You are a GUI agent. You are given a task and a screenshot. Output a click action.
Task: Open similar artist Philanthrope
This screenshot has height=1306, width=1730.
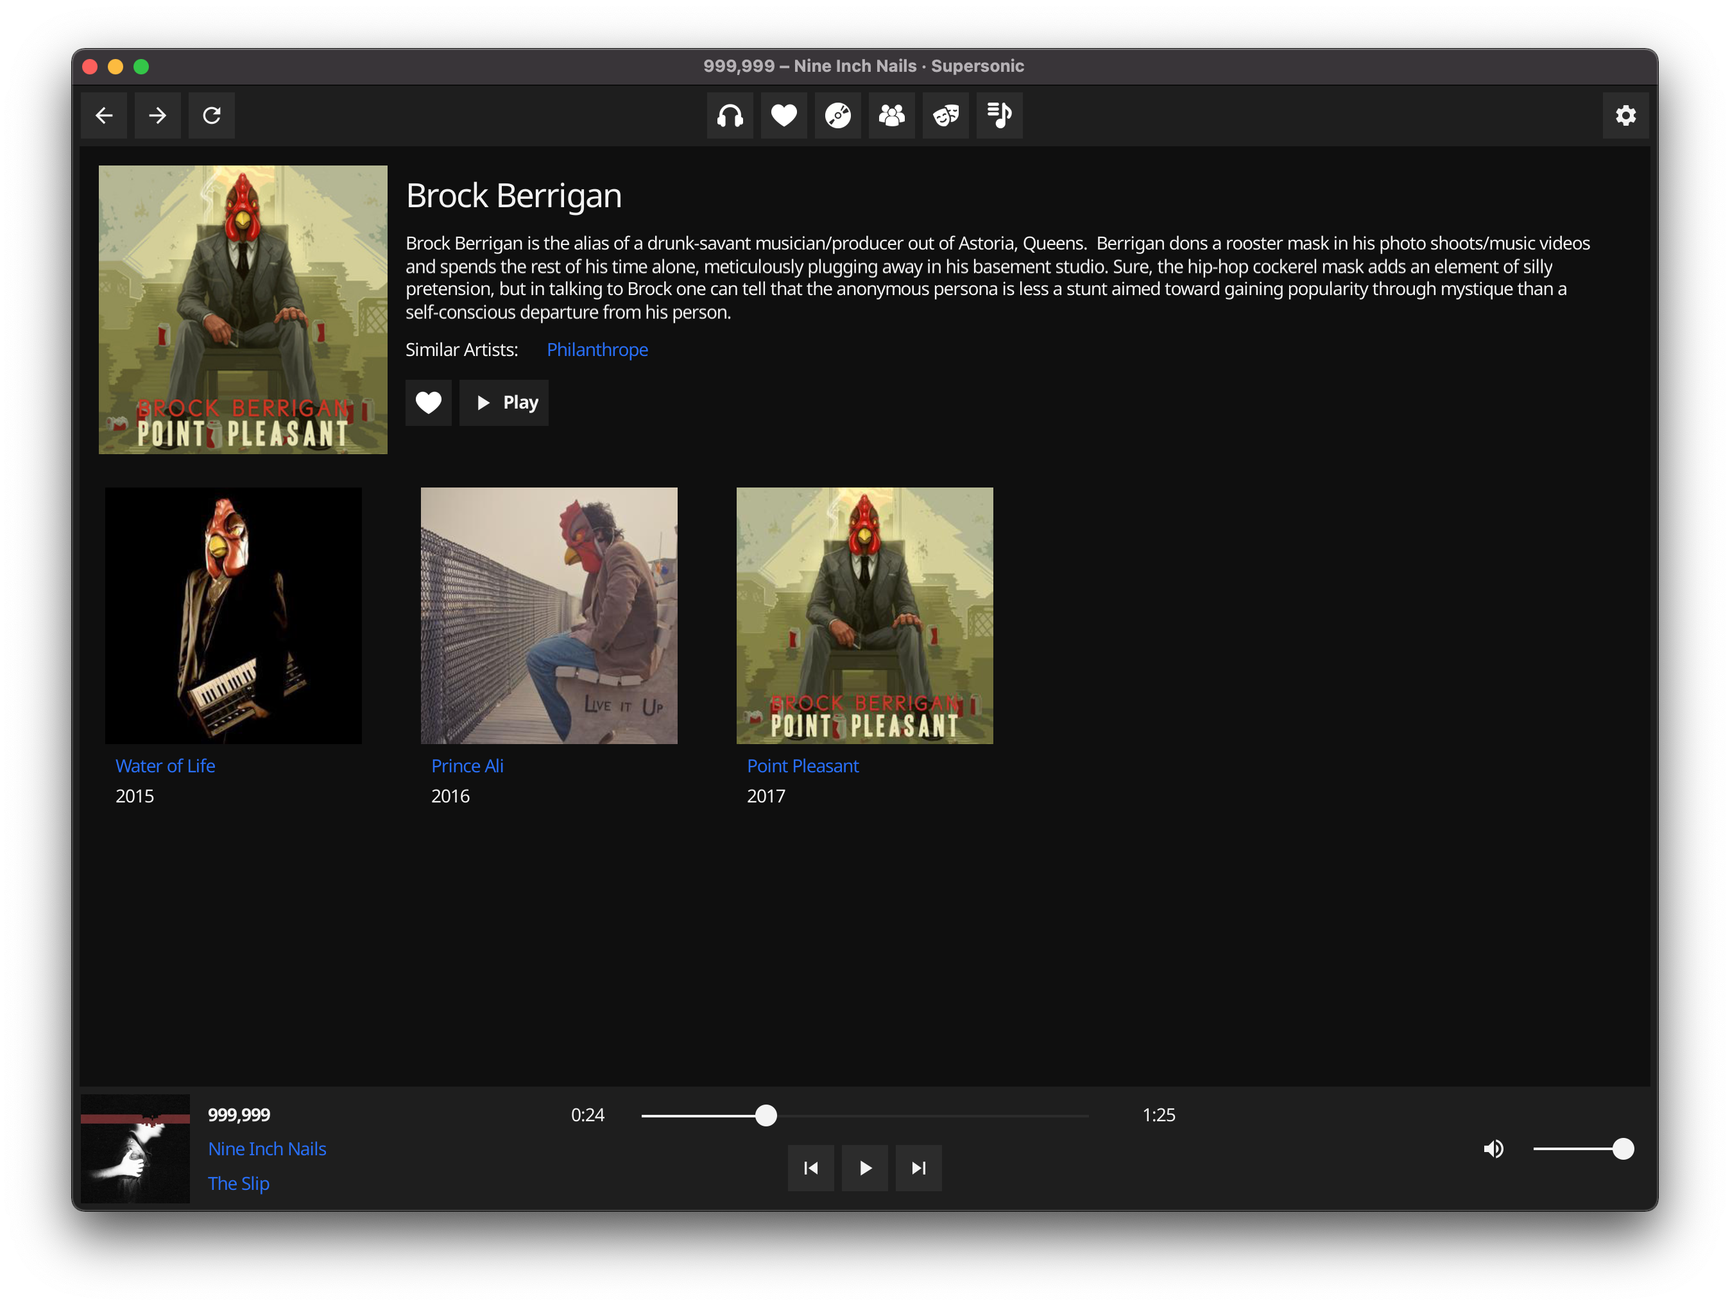(x=597, y=350)
